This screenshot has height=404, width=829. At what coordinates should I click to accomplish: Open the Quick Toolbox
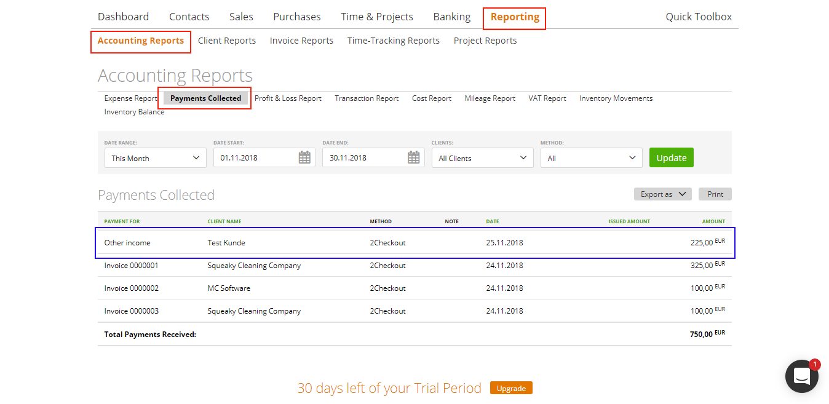click(699, 16)
